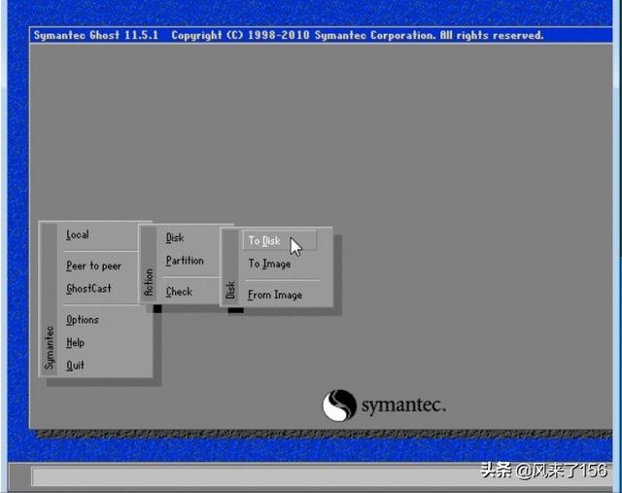The width and height of the screenshot is (622, 493).
Task: Select To Image in the Disk submenu
Action: (269, 264)
